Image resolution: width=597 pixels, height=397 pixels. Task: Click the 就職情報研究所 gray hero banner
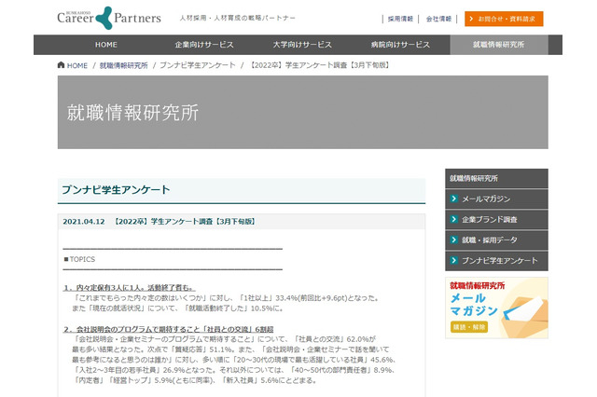tap(302, 112)
